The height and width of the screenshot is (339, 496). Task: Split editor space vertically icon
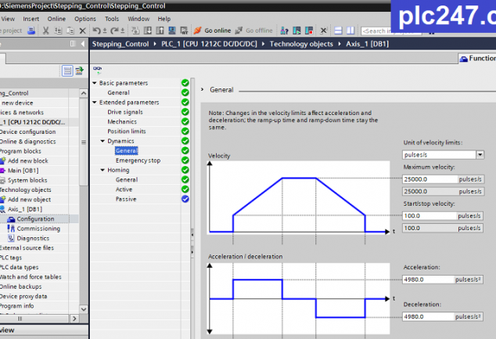(350, 31)
